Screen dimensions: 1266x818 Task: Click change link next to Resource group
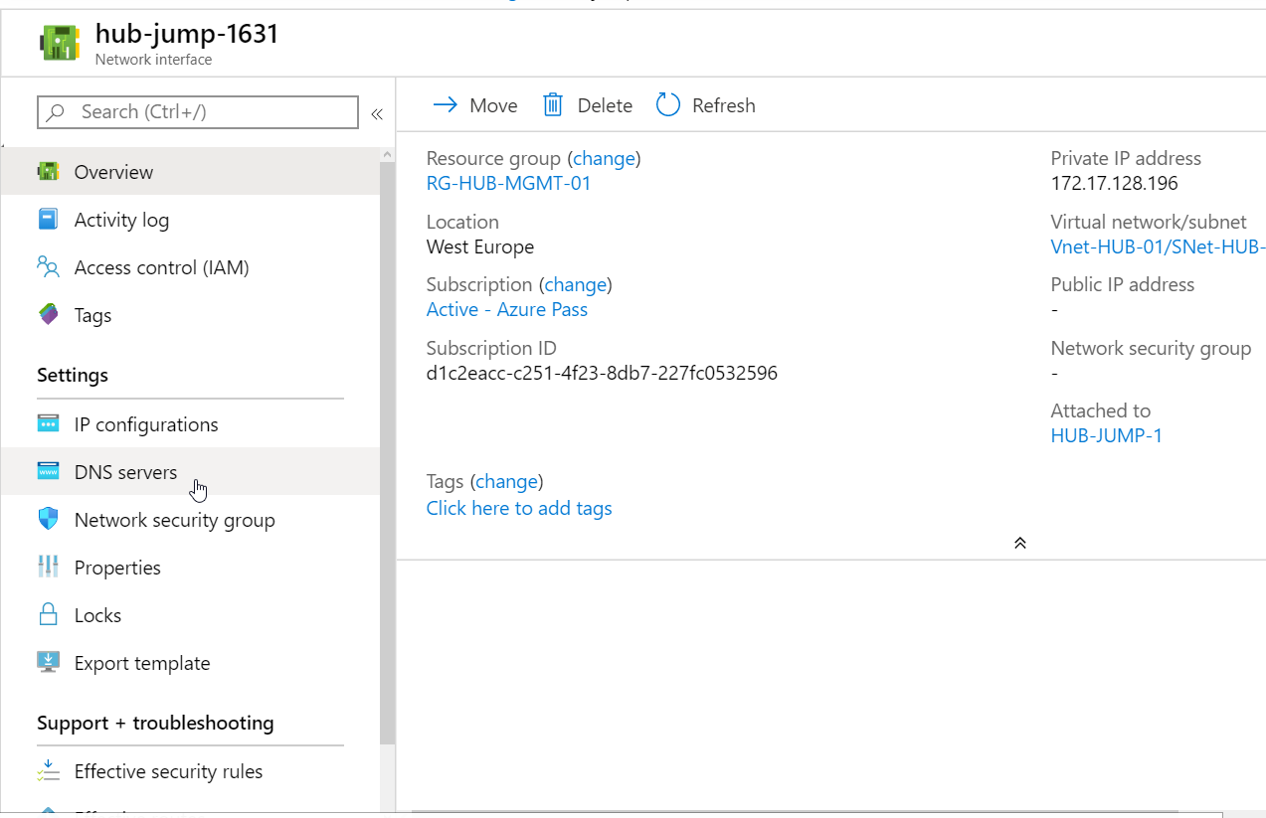[x=604, y=158]
